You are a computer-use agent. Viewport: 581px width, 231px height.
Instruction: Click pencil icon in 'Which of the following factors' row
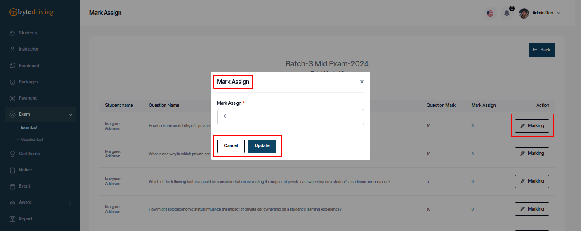[x=523, y=181]
